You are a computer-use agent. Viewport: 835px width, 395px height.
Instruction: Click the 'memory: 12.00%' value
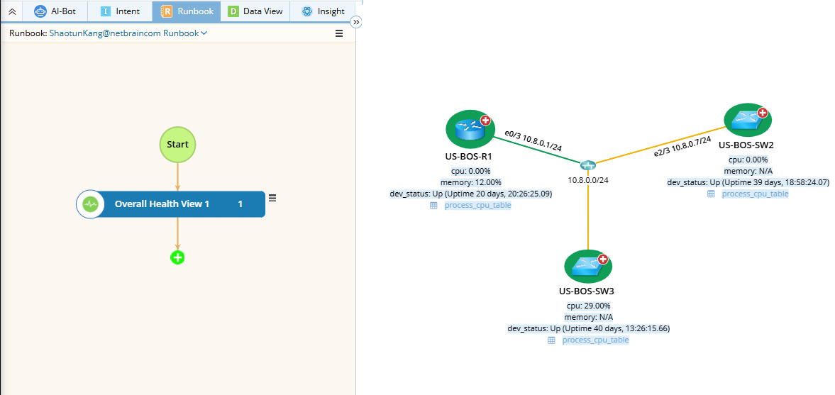coord(471,182)
